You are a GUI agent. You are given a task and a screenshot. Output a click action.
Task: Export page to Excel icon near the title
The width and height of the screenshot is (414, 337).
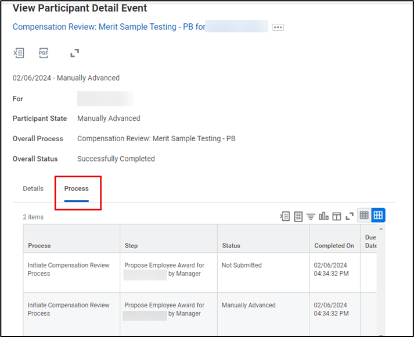pyautogui.click(x=19, y=53)
